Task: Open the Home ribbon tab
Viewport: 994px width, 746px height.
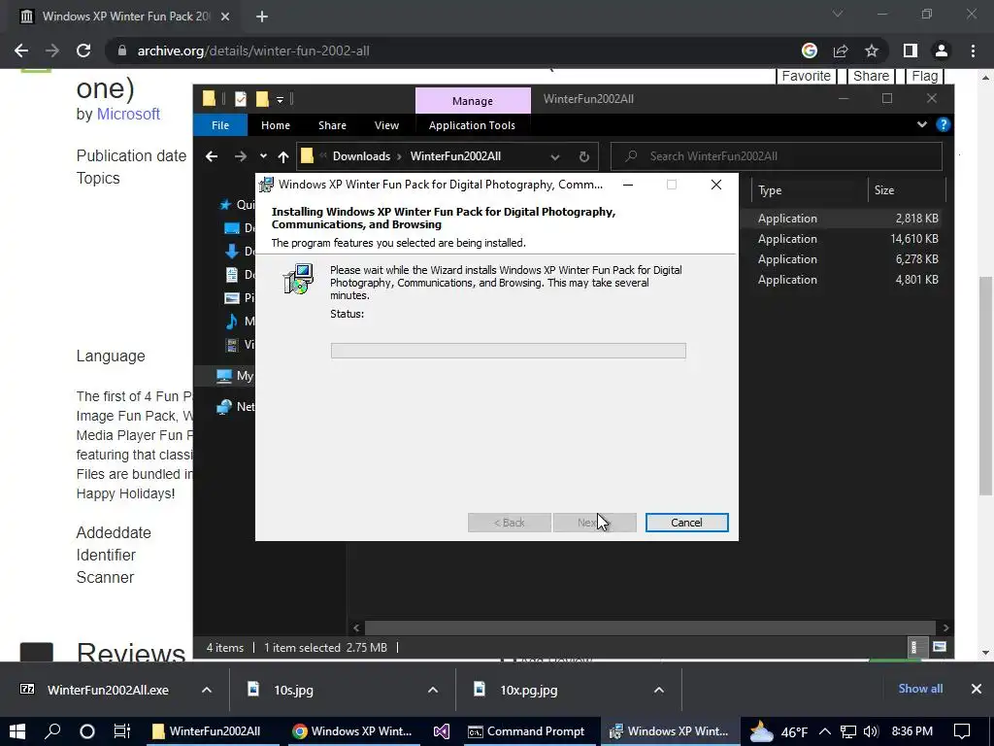Action: coord(275,125)
